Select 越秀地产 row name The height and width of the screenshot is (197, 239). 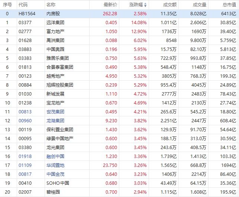point(55,76)
